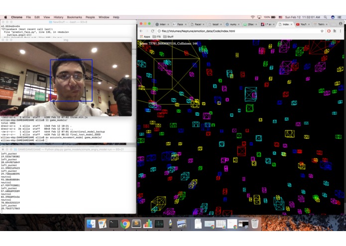Open Finder from the Dock
The width and height of the screenshot is (346, 246).
click(x=91, y=224)
